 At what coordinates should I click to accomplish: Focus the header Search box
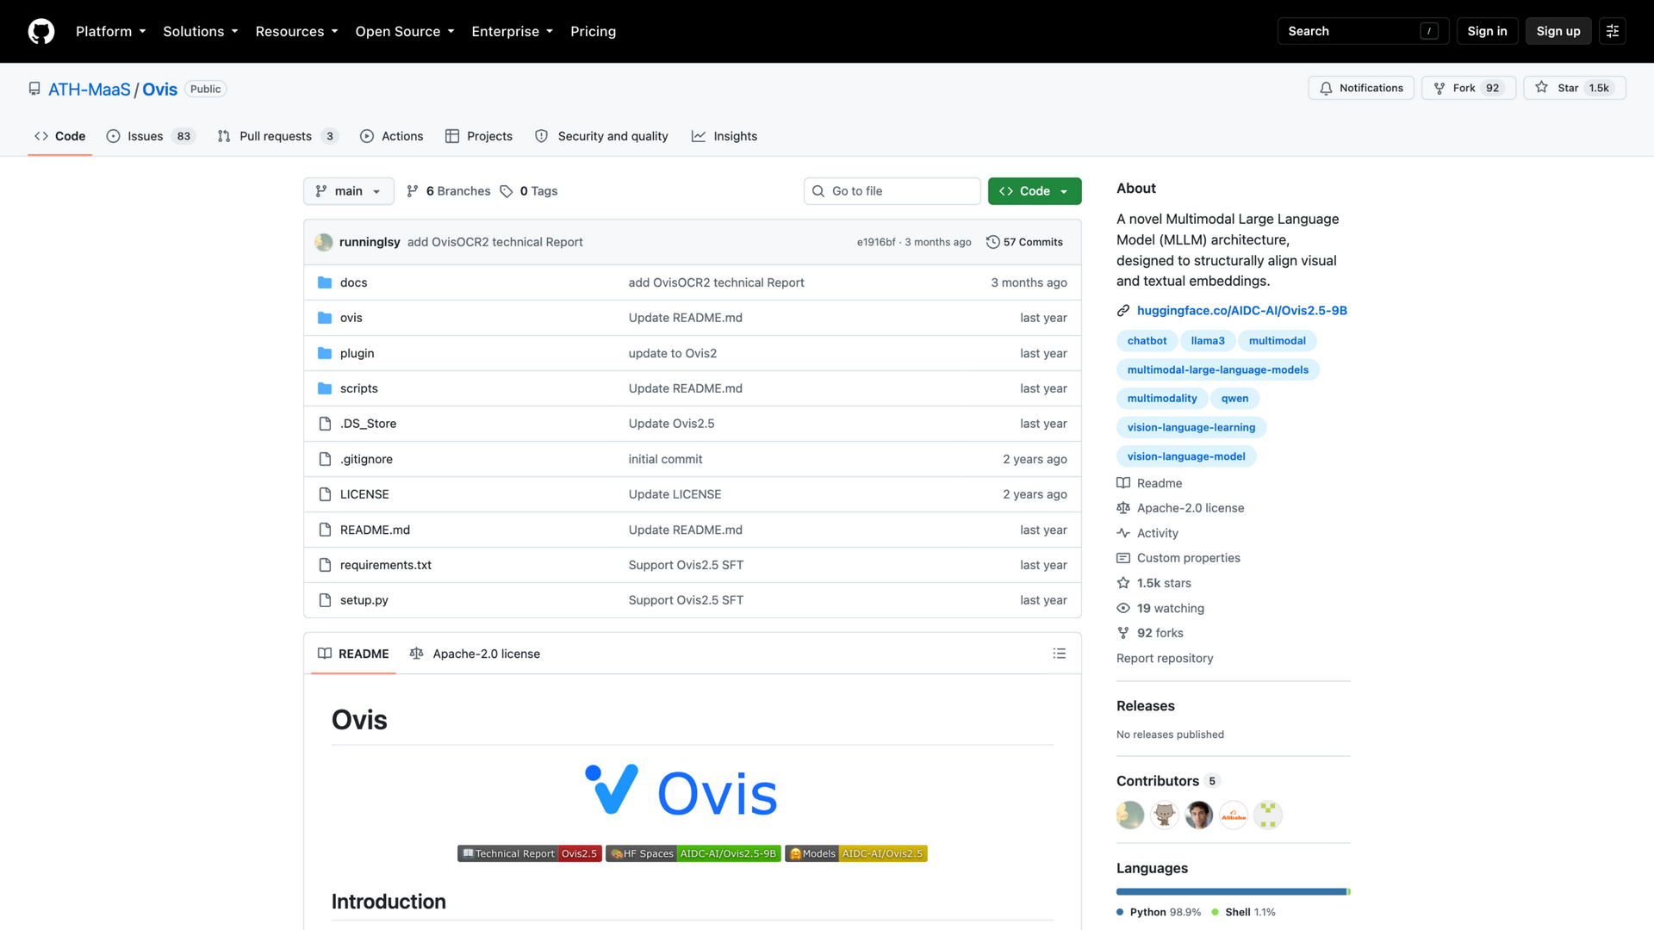1363,31
